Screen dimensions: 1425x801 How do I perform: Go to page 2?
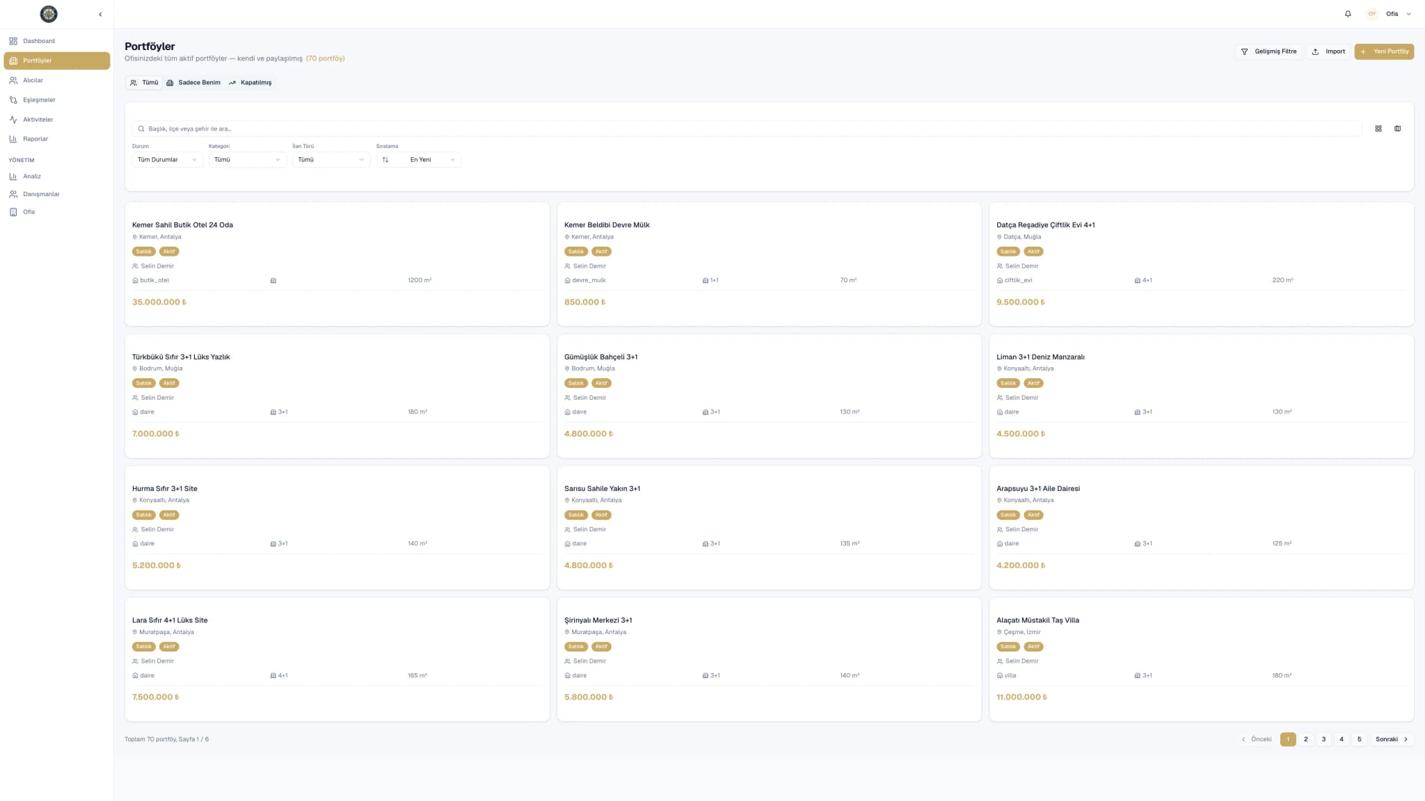click(1306, 739)
